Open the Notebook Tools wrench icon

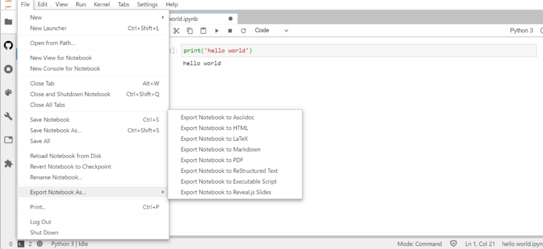point(8,116)
